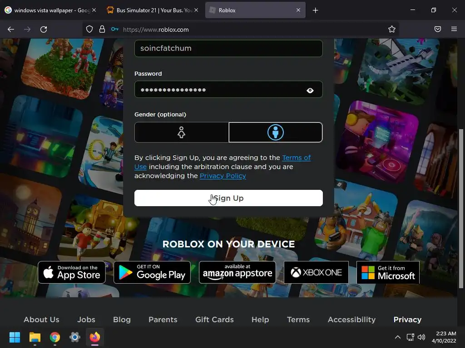Viewport: 465px width, 348px height.
Task: Open the network status tray icon
Action: [411, 337]
